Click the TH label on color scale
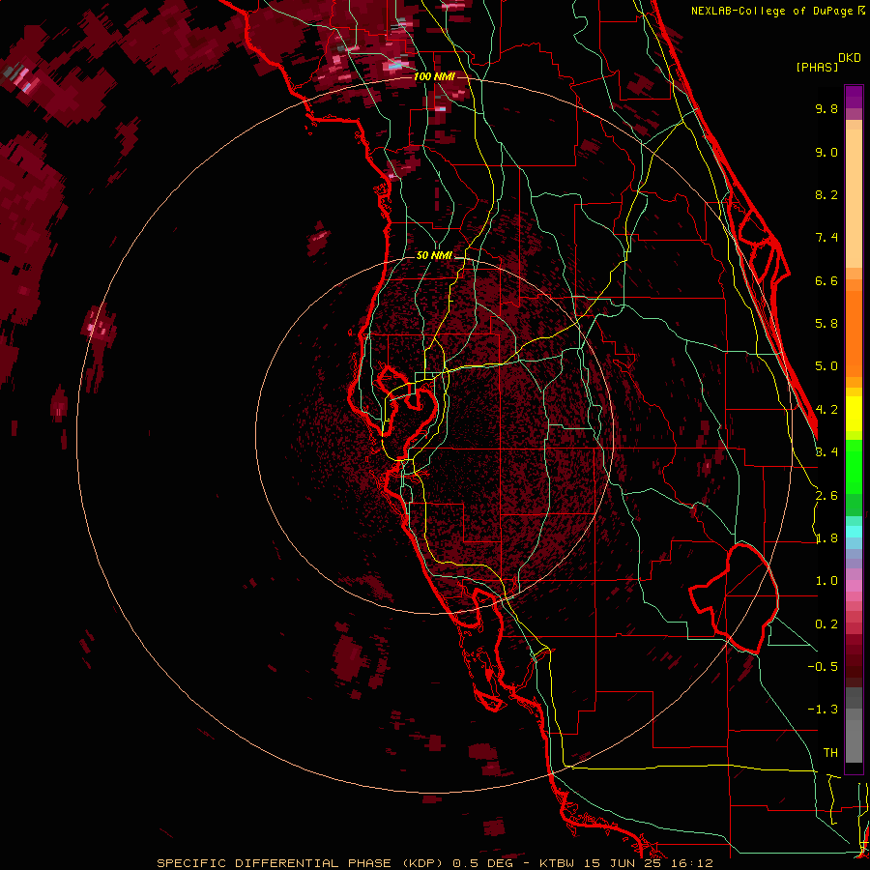 pos(830,753)
